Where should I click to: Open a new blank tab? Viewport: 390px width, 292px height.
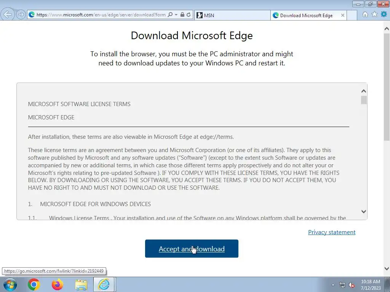(x=352, y=15)
